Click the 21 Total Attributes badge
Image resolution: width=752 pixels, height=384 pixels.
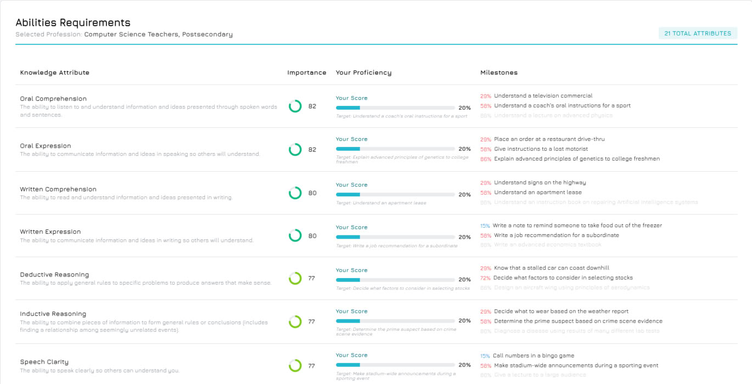click(x=698, y=33)
